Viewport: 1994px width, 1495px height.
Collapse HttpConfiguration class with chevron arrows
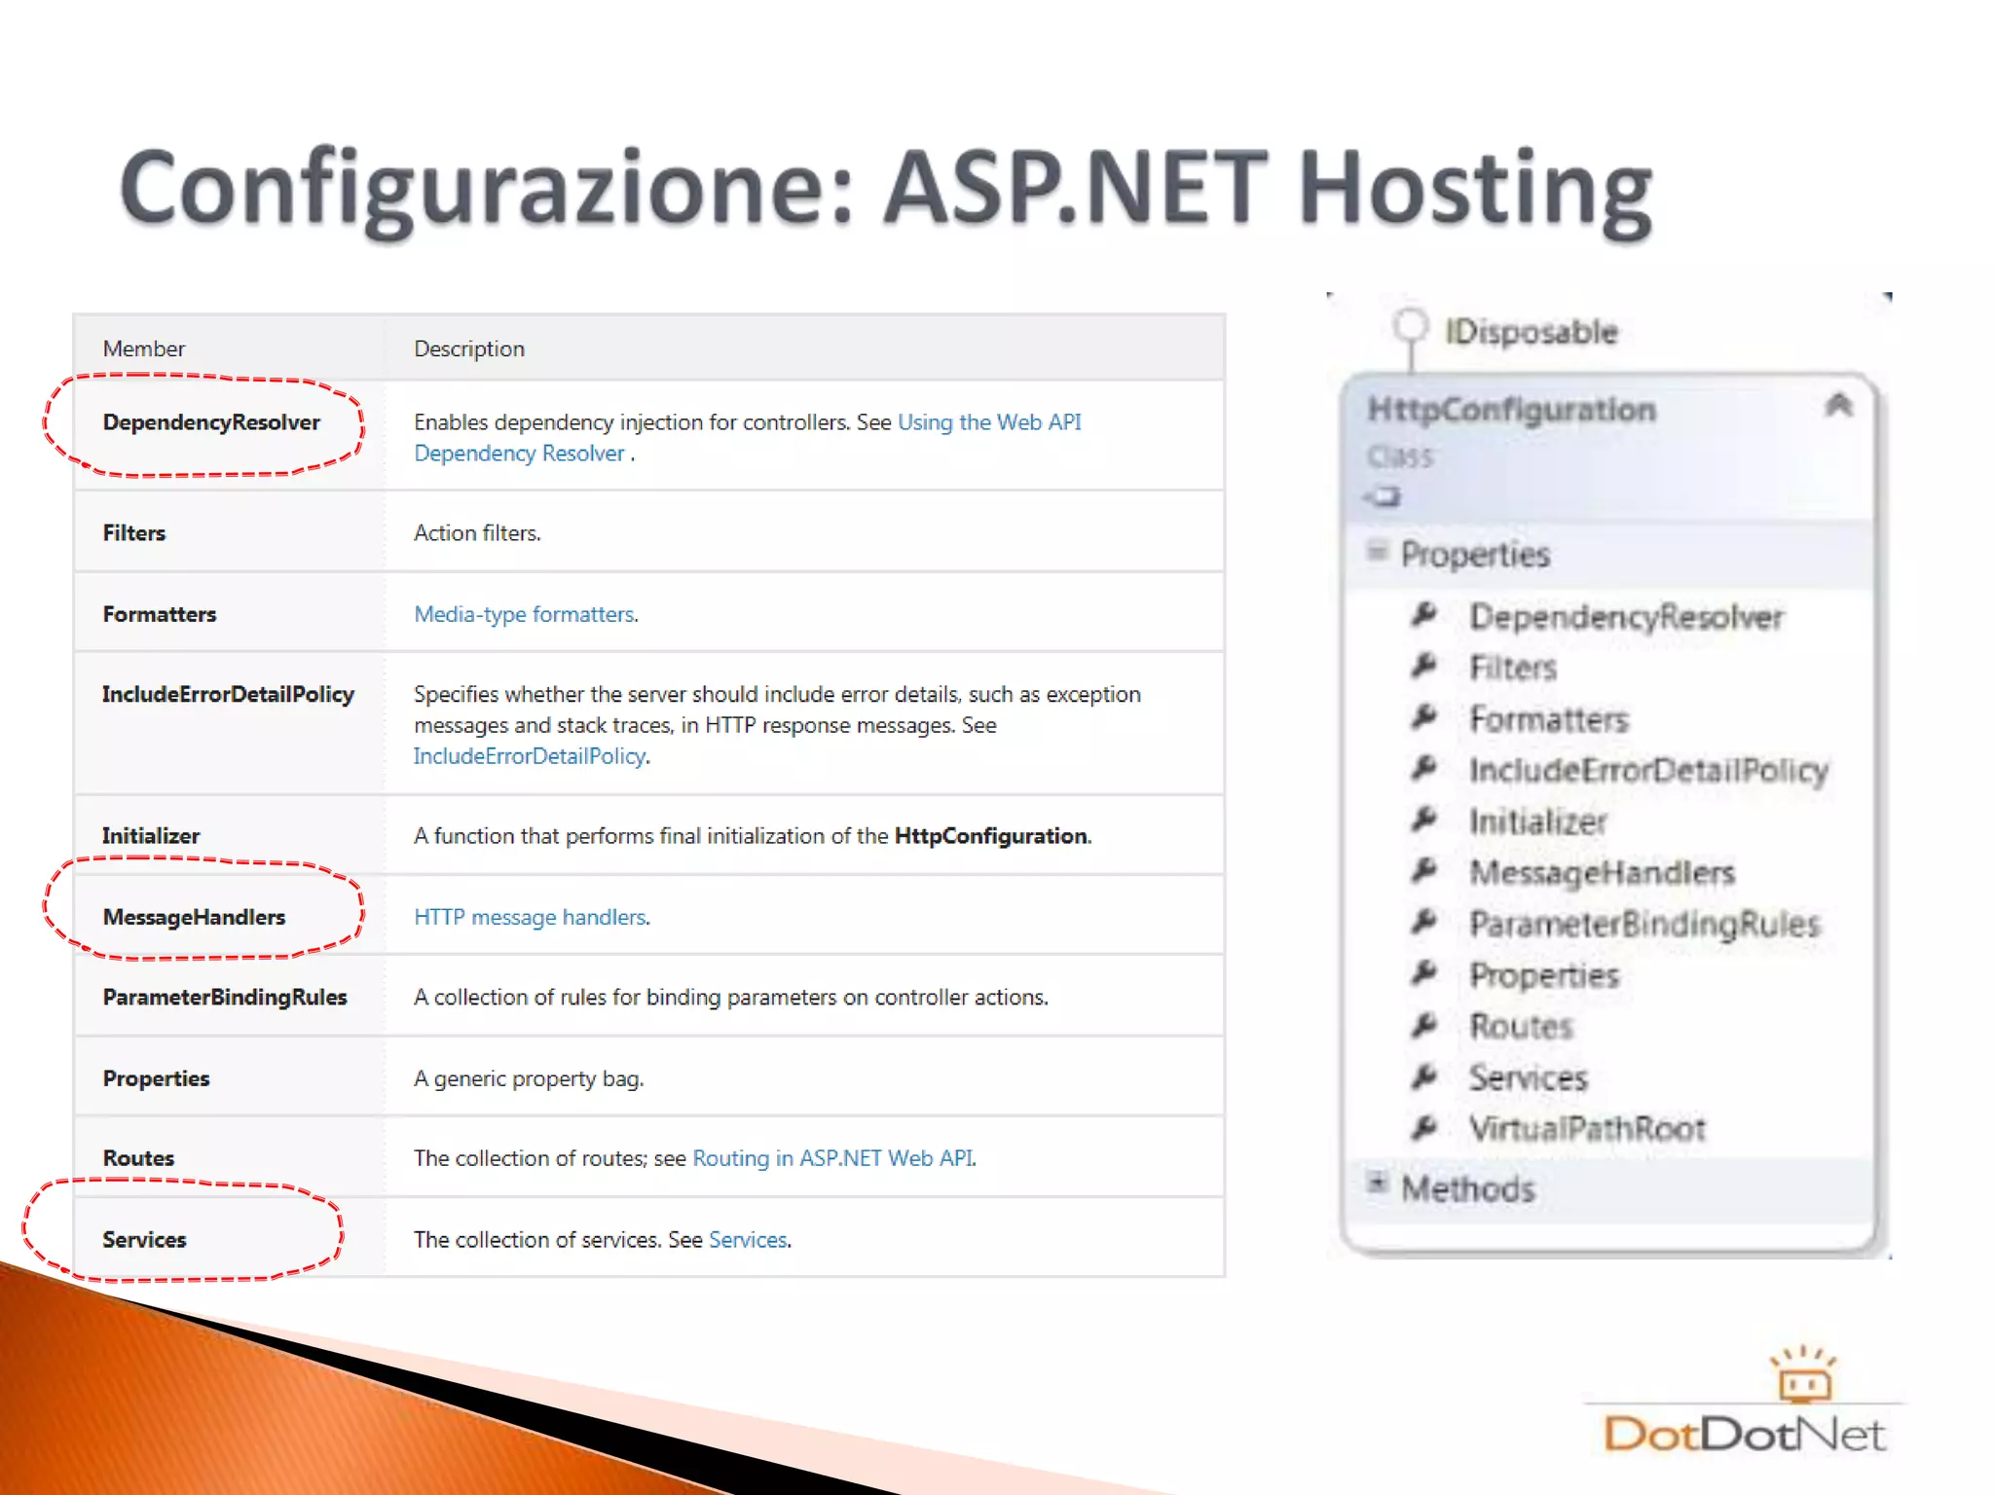1837,405
